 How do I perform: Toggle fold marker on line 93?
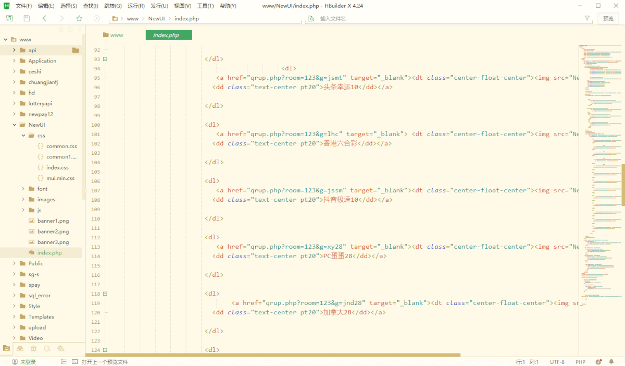point(105,59)
